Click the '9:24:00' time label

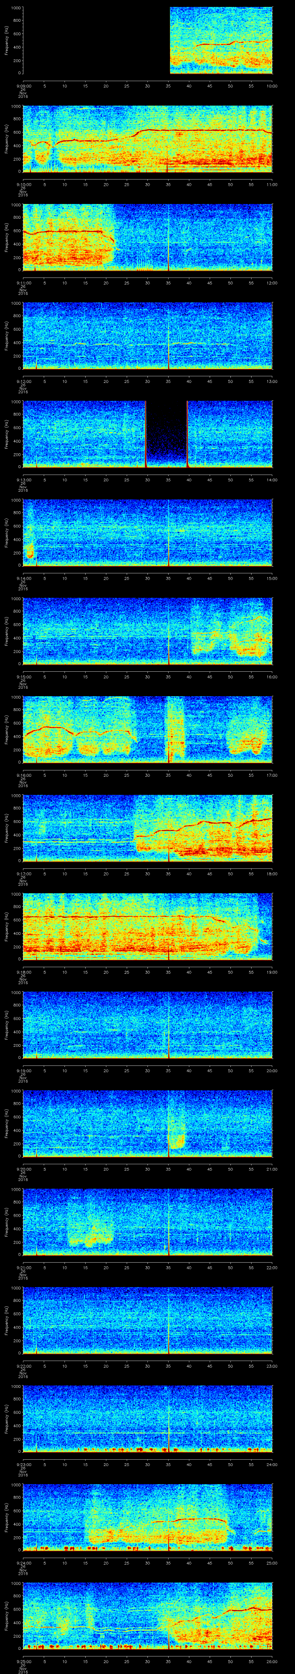23,1563
